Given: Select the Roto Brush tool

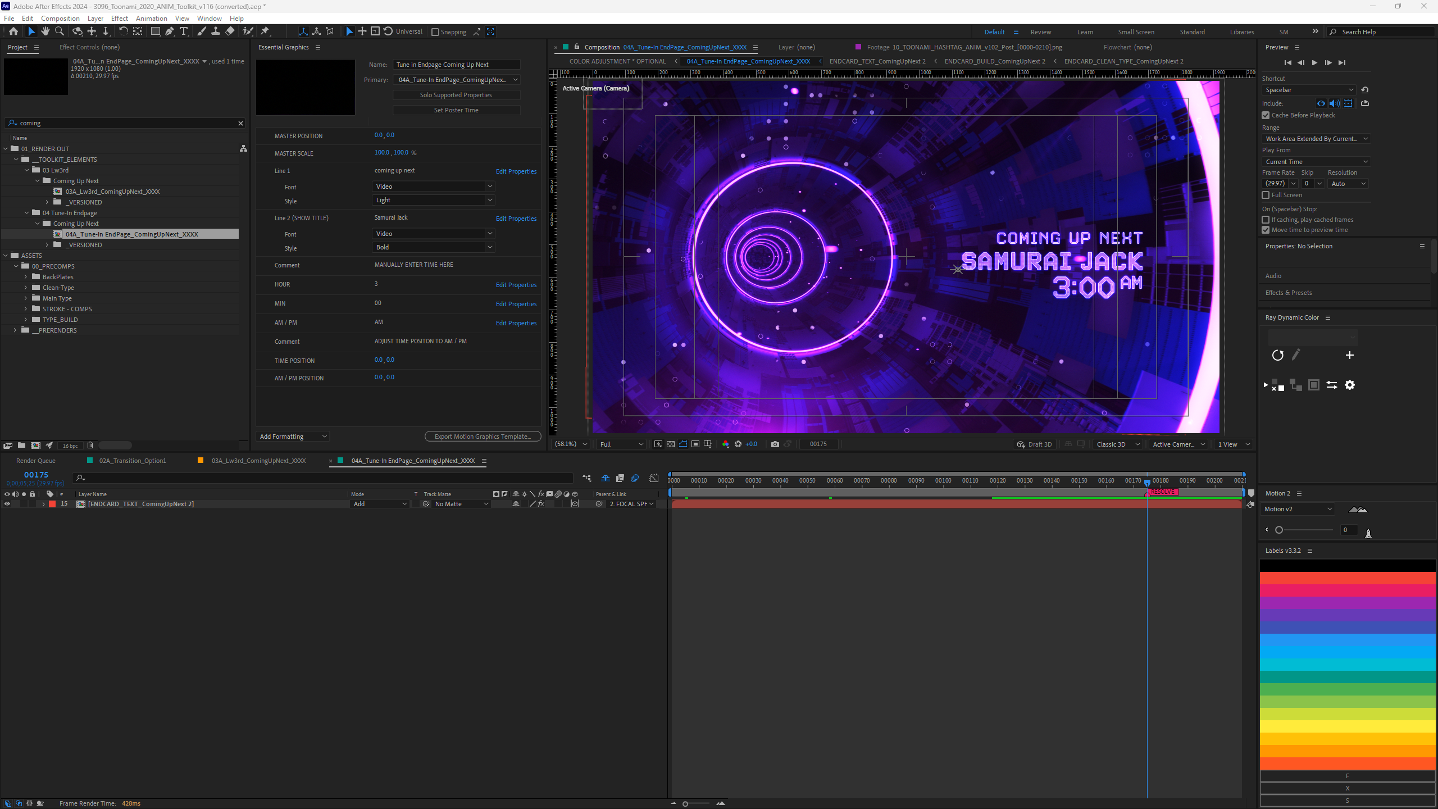Looking at the screenshot, I should point(248,31).
